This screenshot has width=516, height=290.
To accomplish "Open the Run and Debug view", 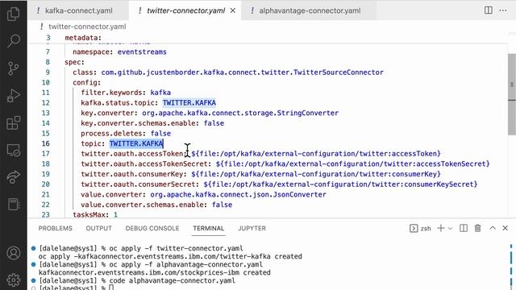I will 14,96.
